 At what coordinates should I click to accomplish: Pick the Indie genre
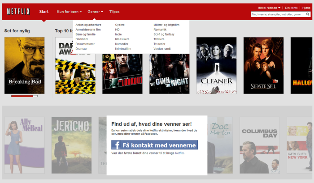pyautogui.click(x=118, y=34)
